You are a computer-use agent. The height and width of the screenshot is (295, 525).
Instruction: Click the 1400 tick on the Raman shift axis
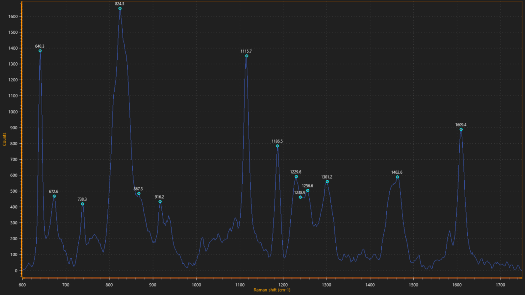coord(370,285)
